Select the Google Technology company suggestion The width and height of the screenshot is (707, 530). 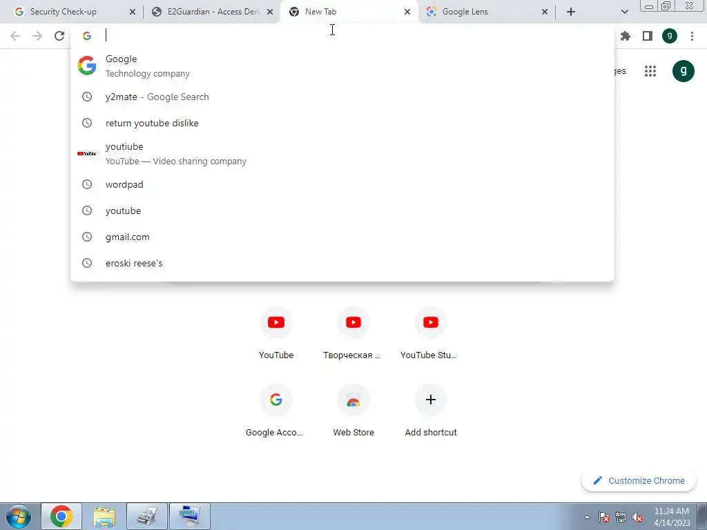pyautogui.click(x=342, y=66)
